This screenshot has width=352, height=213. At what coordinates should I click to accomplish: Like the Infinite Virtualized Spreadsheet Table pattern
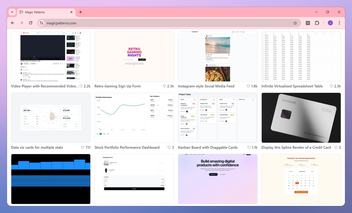coord(331,86)
